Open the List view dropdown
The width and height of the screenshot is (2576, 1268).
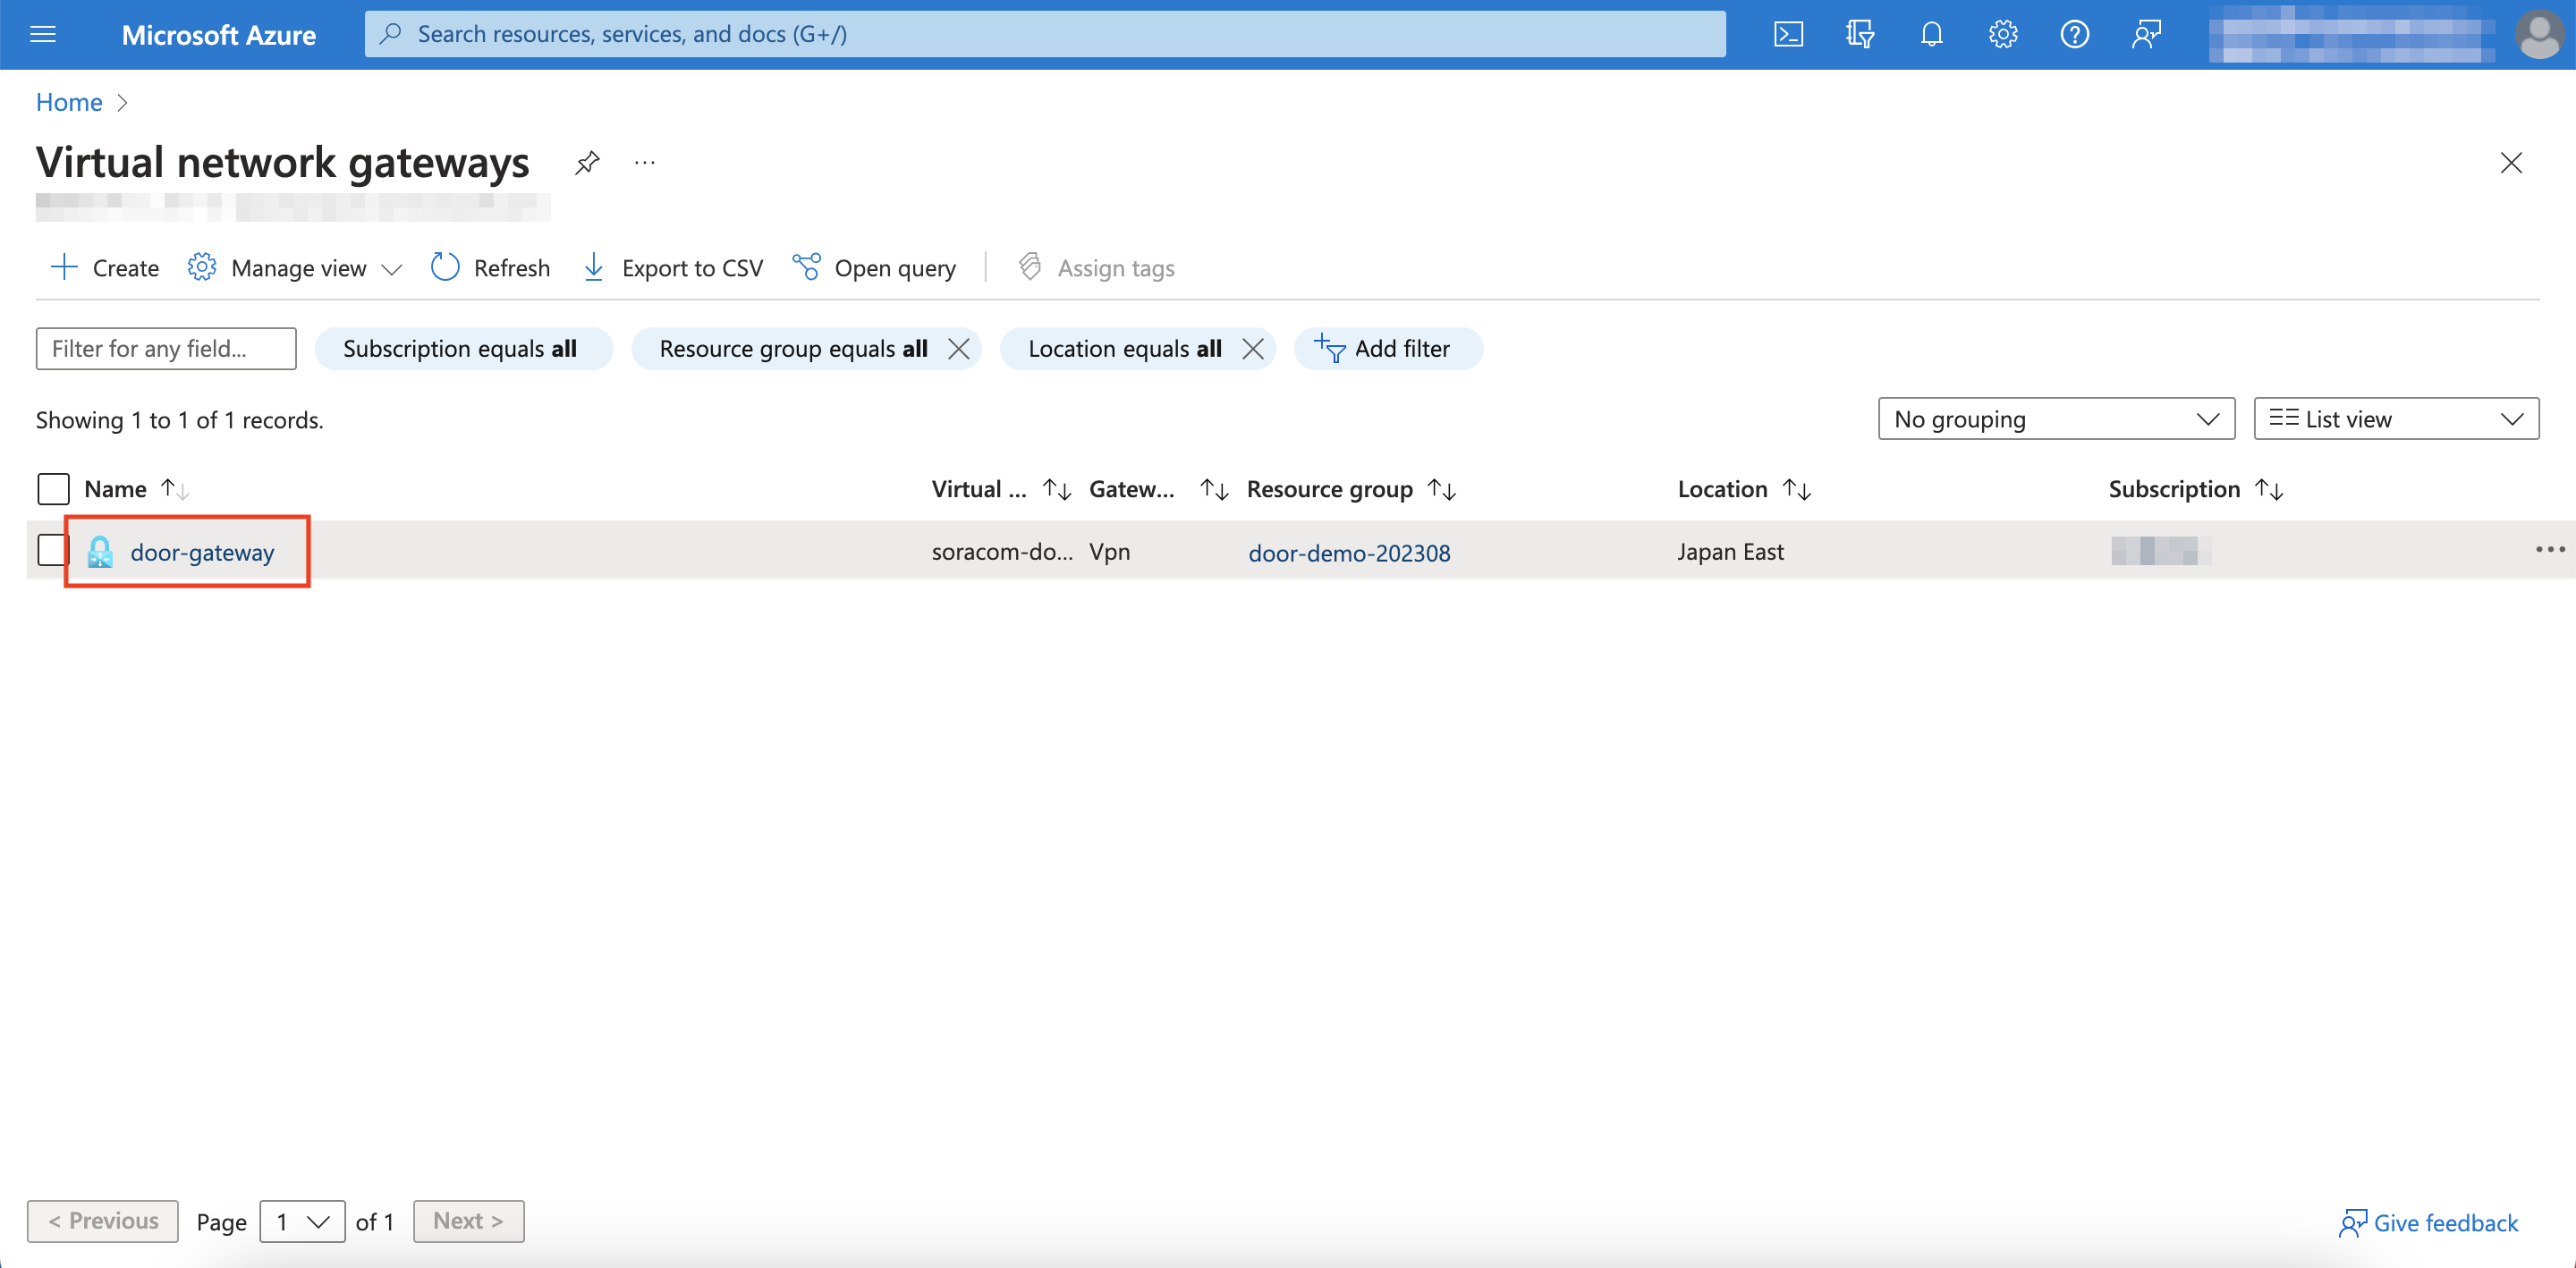[2396, 418]
